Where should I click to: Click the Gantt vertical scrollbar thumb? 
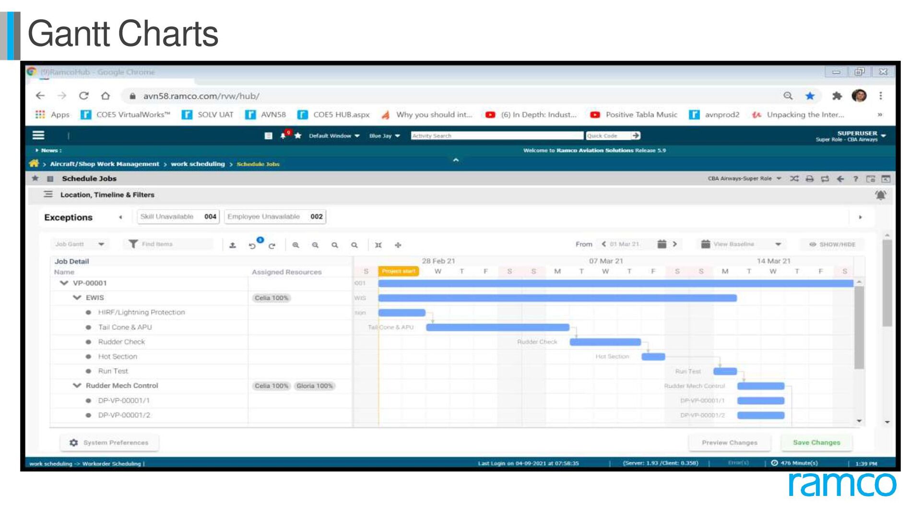[x=859, y=327]
